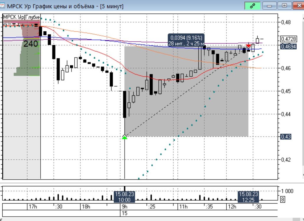Click the :25 time axis label
This screenshot has height=221, width=304.
click(x=152, y=207)
